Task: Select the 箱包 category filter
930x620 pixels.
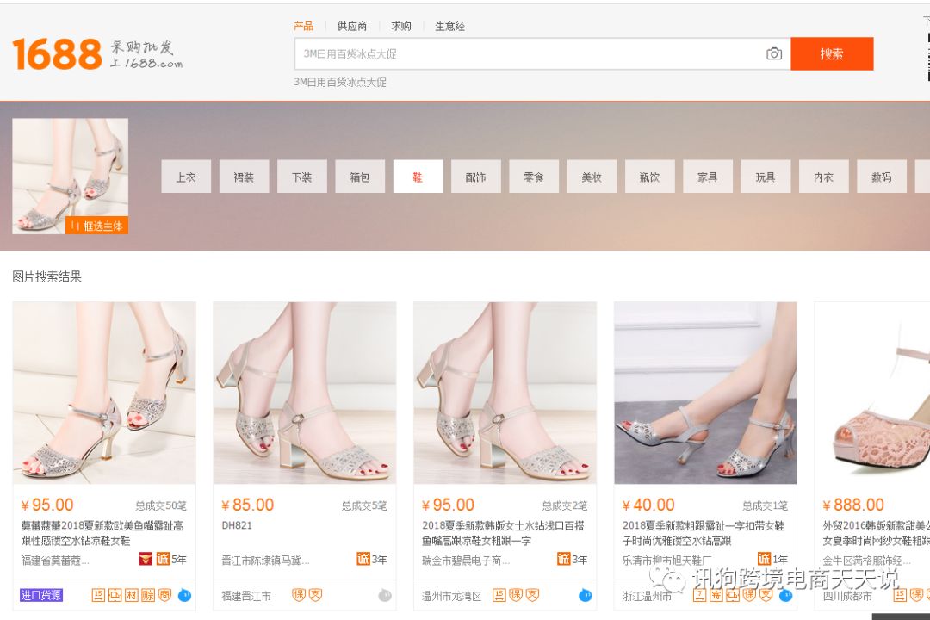Action: pyautogui.click(x=360, y=176)
